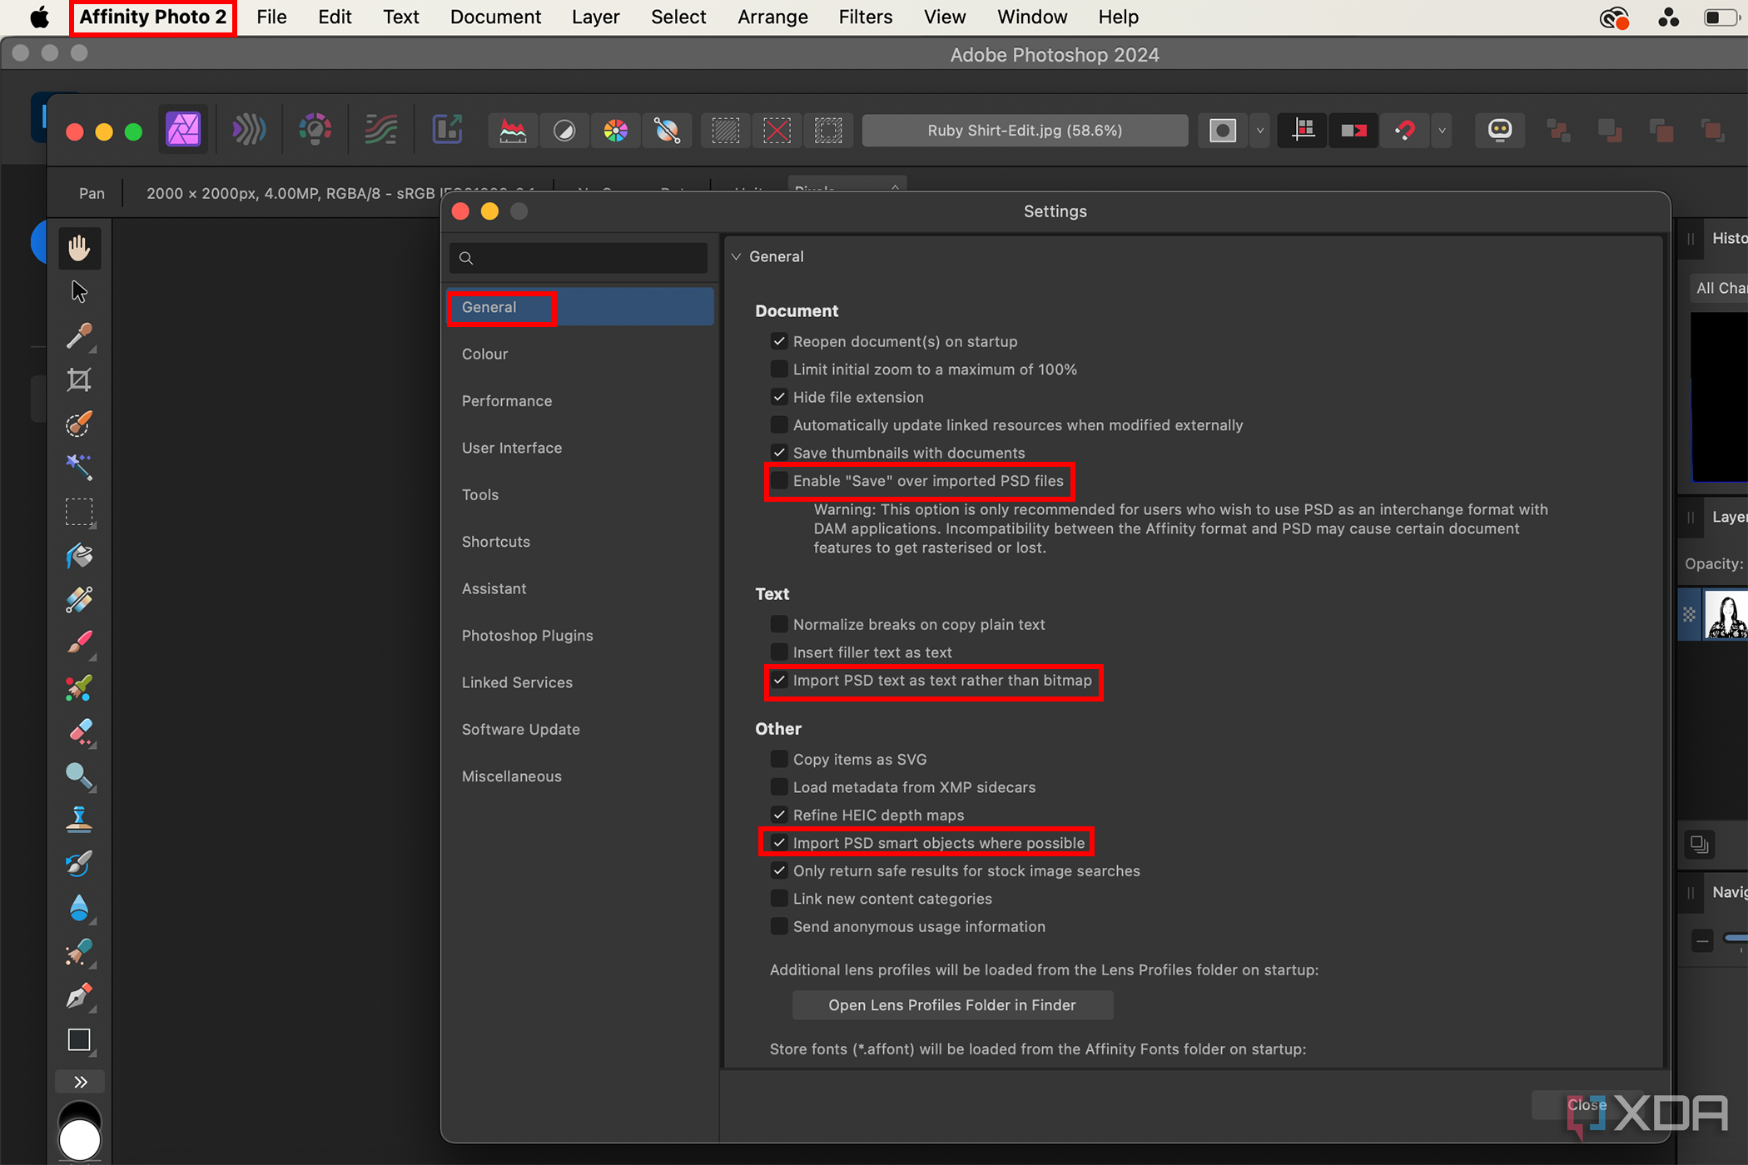Select the Colour Picker eyedropper tool

click(x=79, y=336)
